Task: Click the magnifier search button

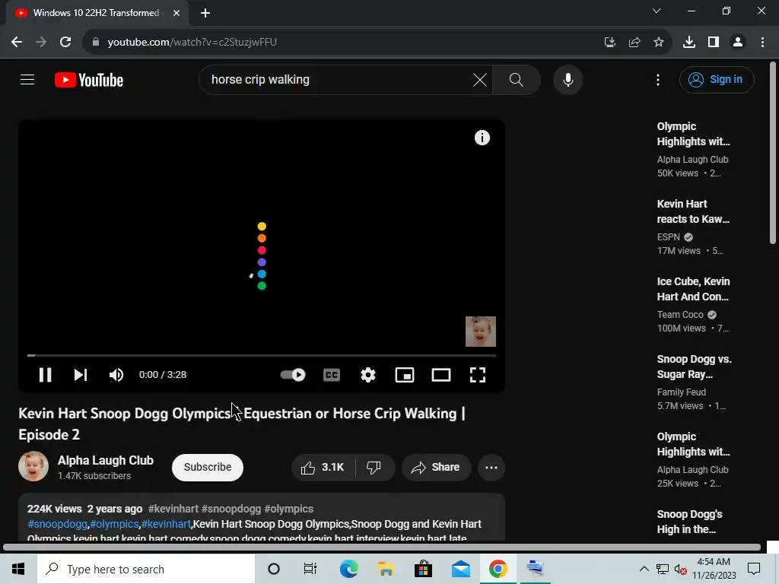Action: 517,79
